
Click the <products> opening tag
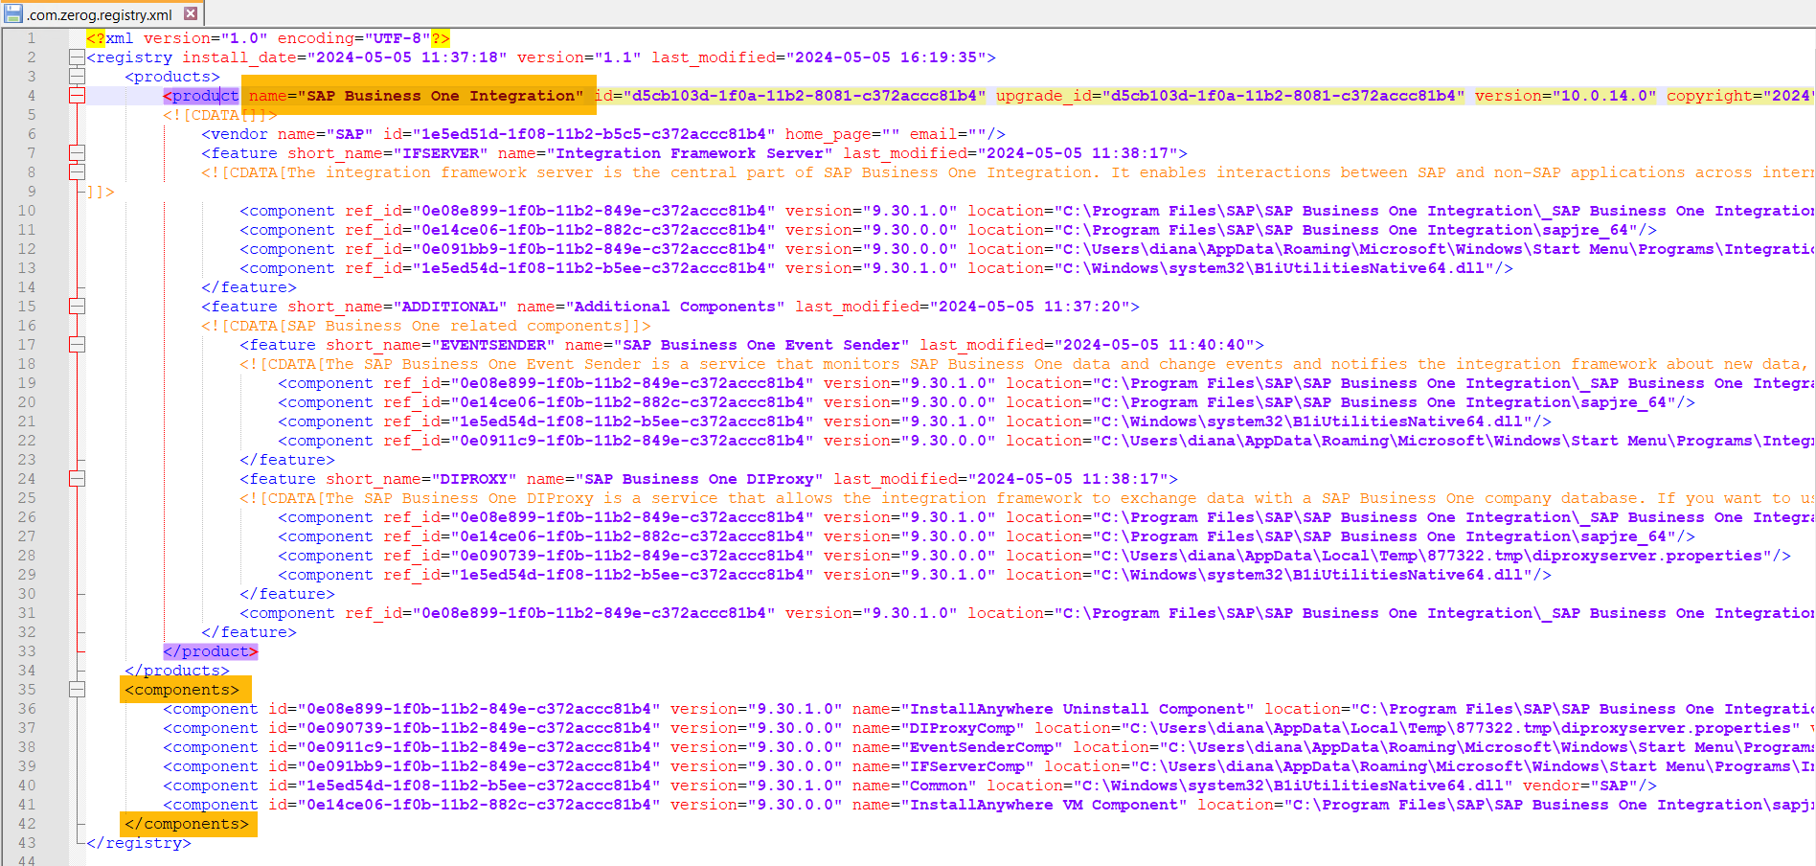point(172,77)
